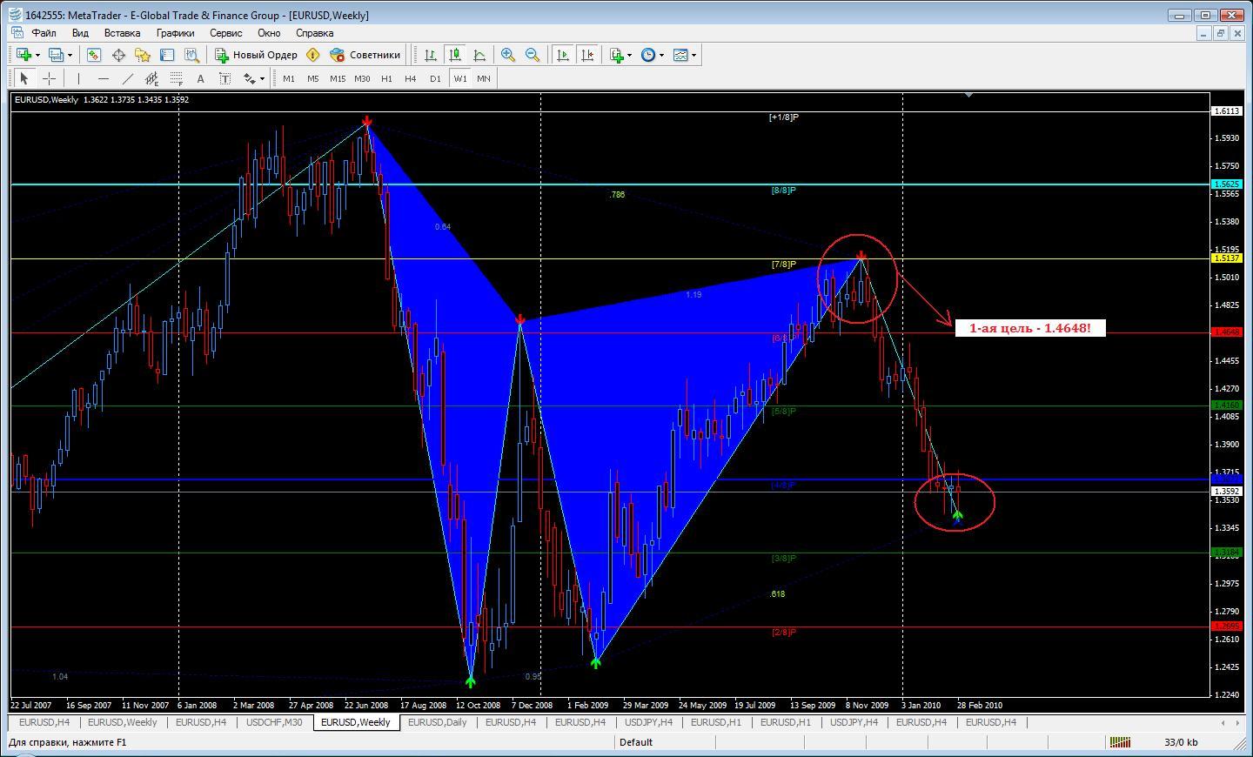Switch to the USDJPY,H4 tab after EURUSD,H1
The width and height of the screenshot is (1253, 757).
854,722
